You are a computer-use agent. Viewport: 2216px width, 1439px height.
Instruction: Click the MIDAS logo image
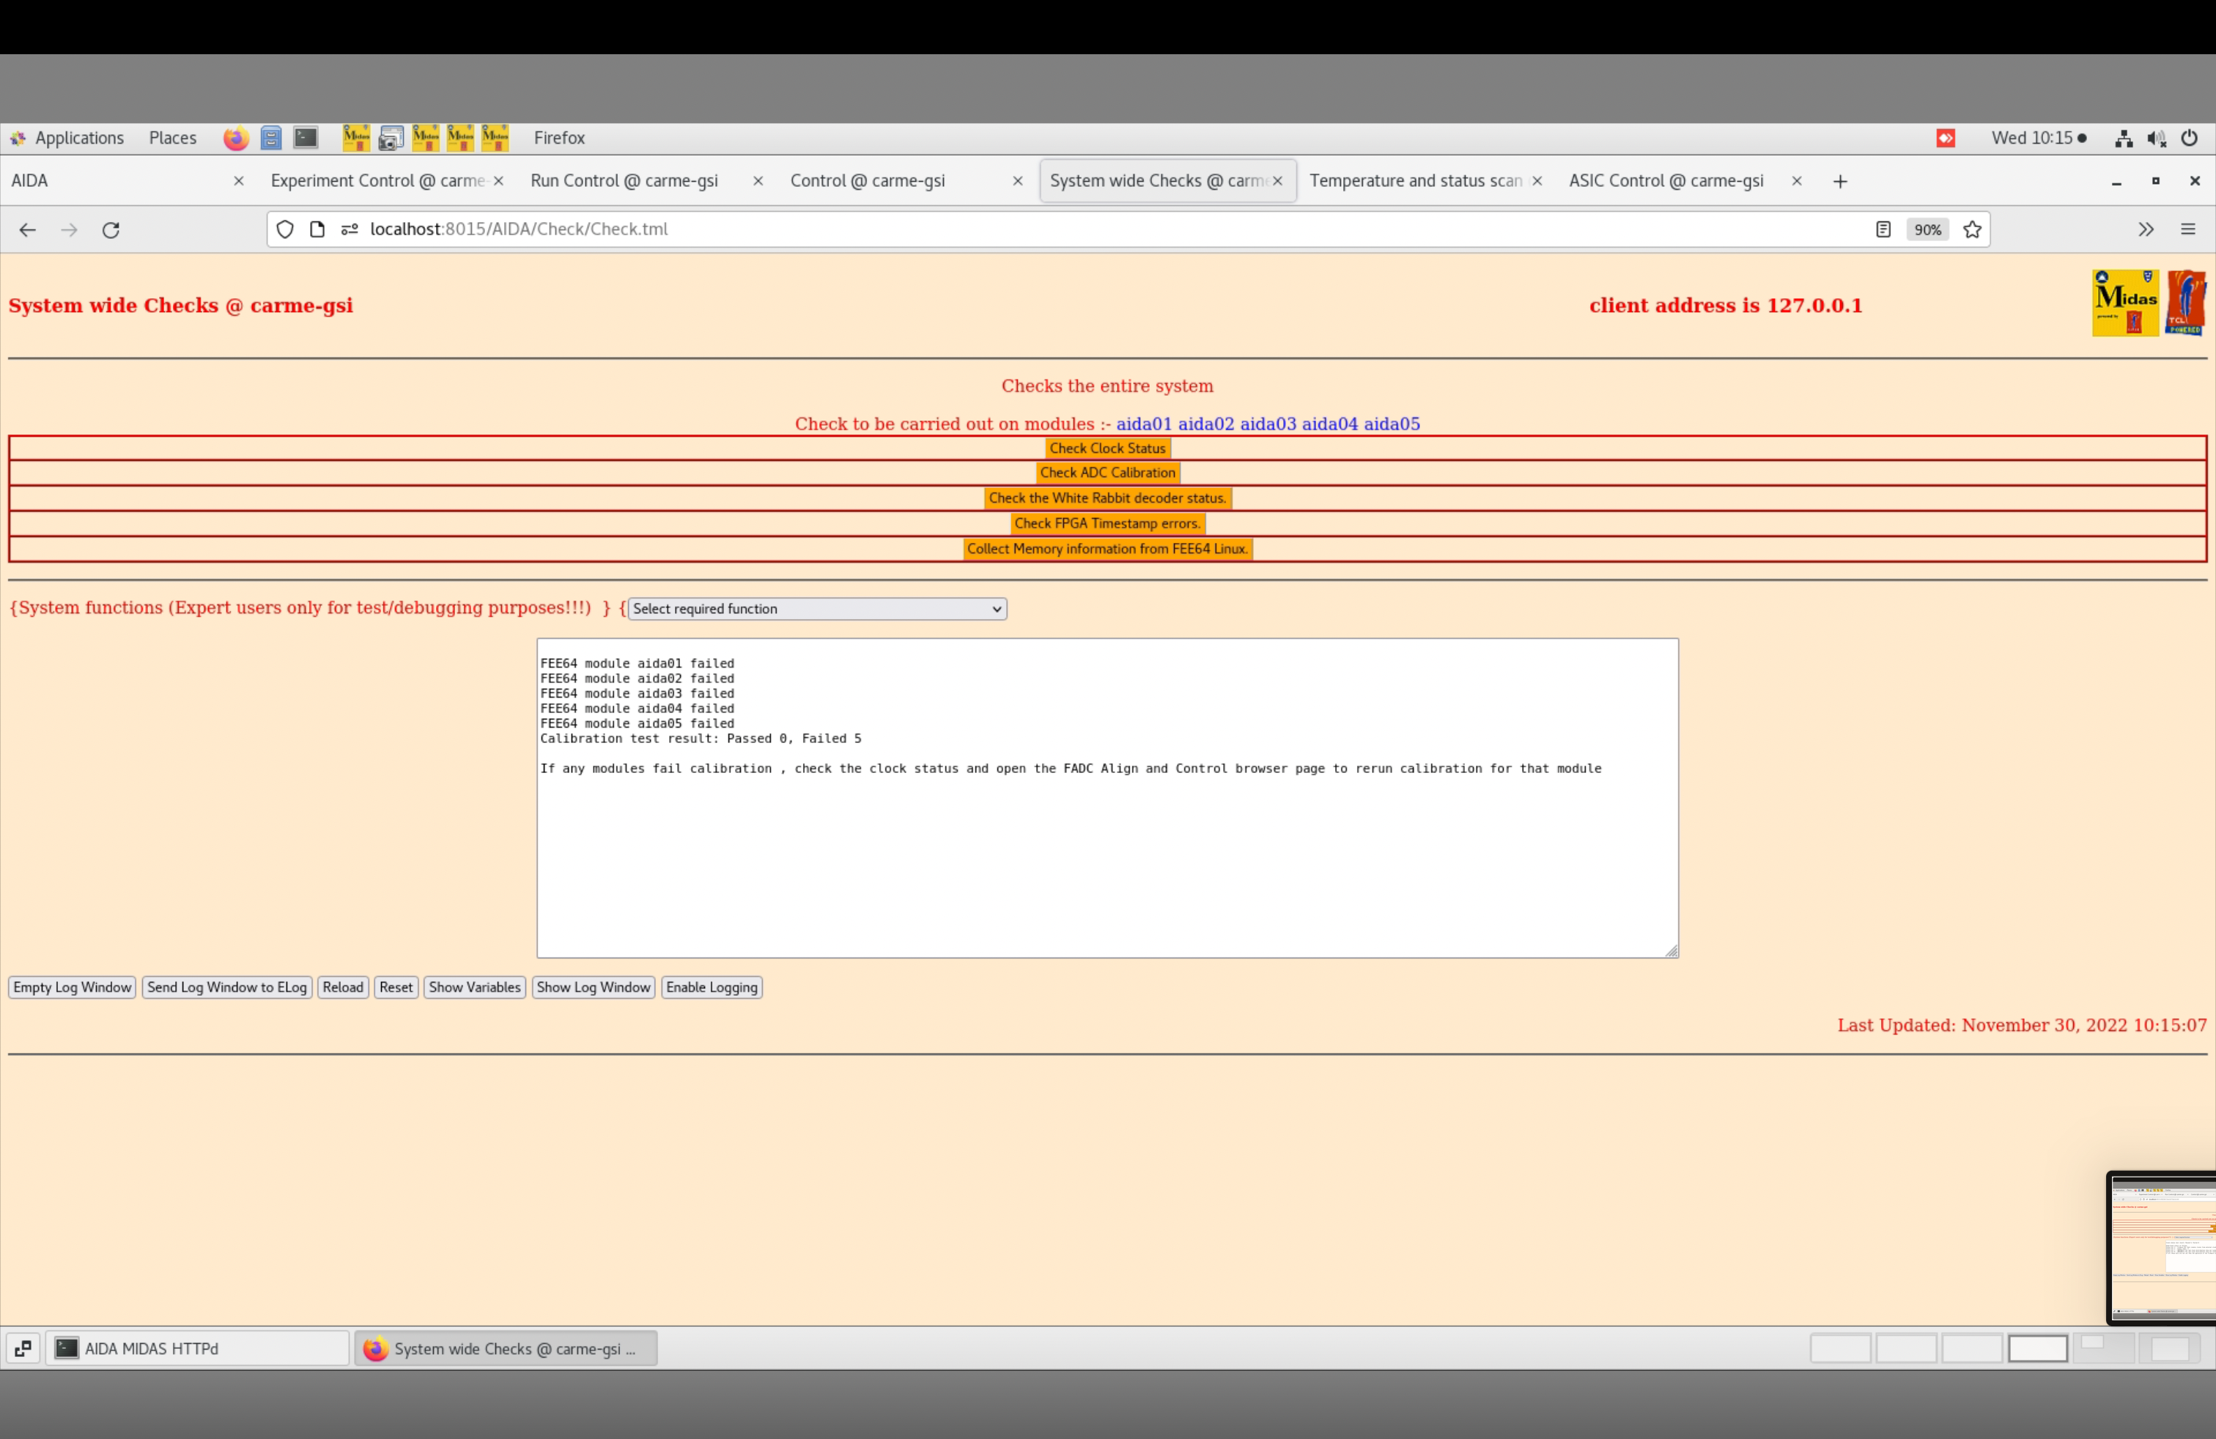(x=2124, y=303)
